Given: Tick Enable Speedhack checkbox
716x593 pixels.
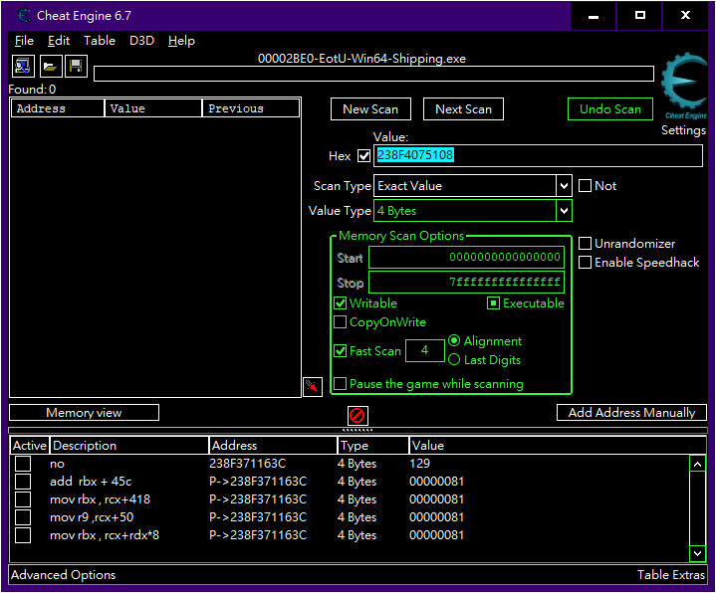Looking at the screenshot, I should tap(585, 263).
